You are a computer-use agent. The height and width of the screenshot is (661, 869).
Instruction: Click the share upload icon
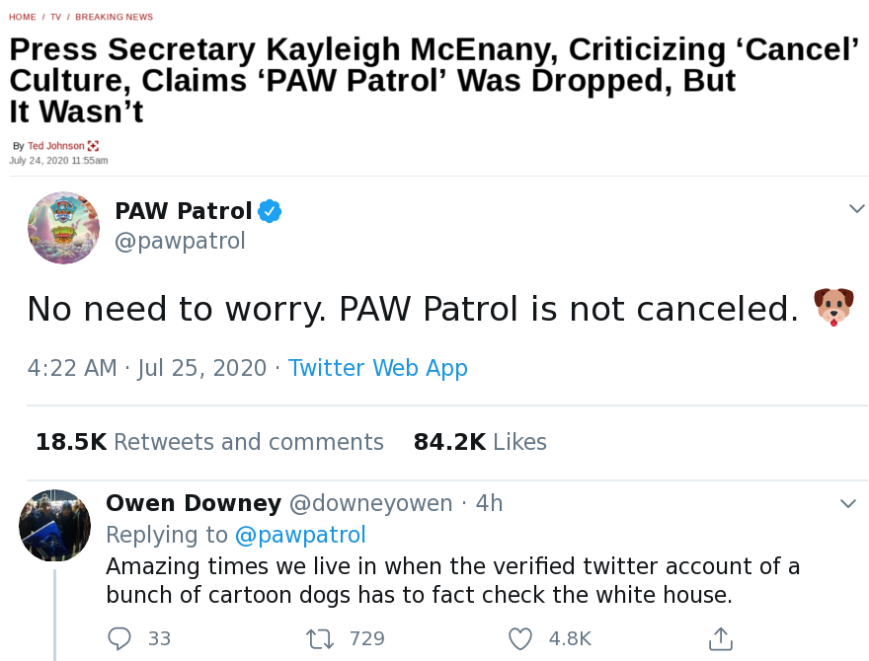pyautogui.click(x=721, y=638)
